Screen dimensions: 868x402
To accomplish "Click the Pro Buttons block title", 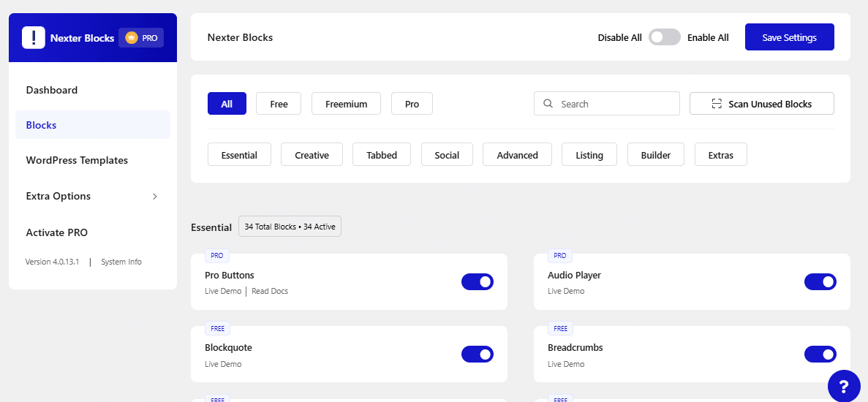I will point(229,275).
